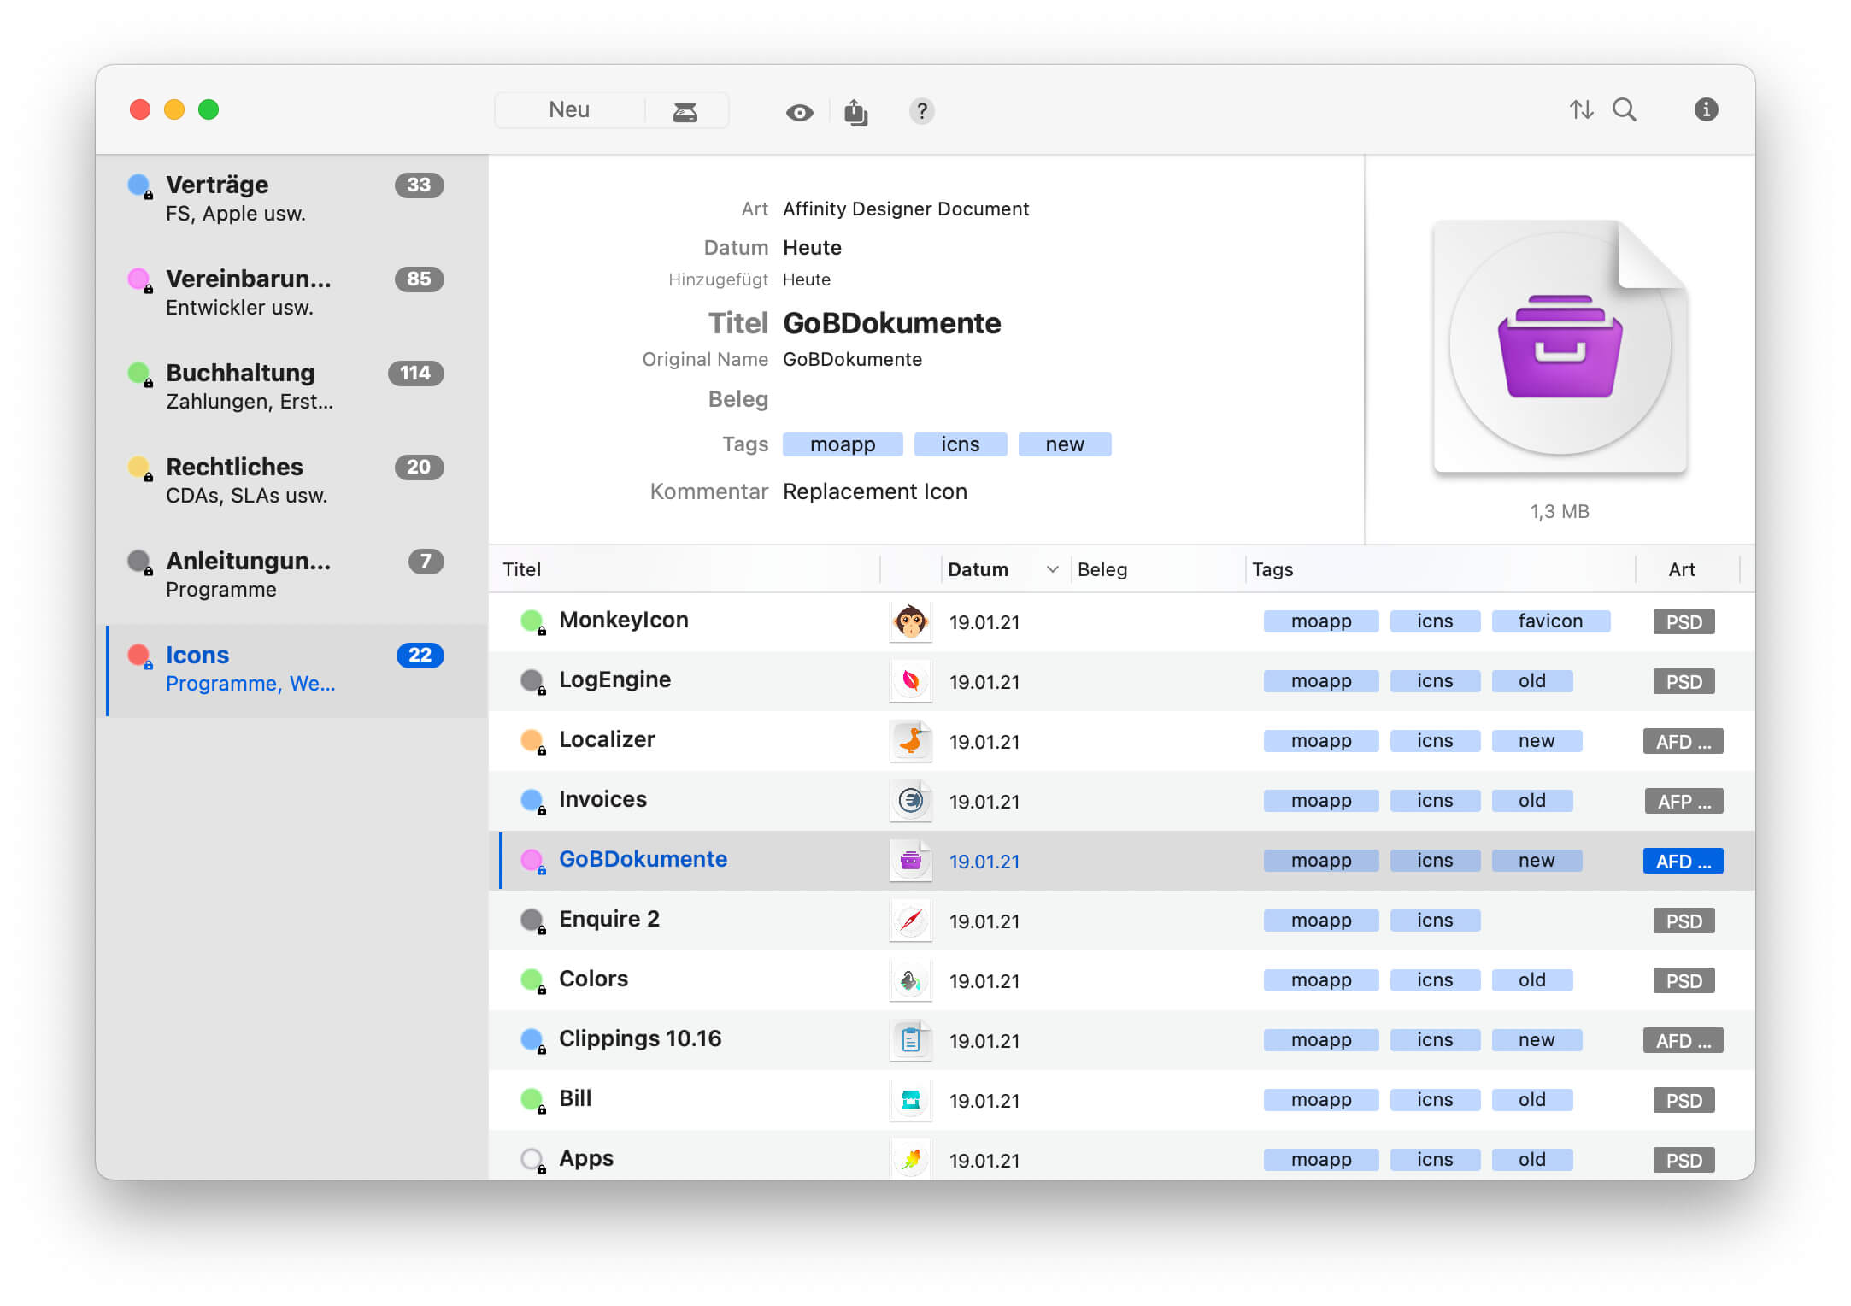Screen dimensions: 1851x1306
Task: Click the scanner icon in toolbar
Action: (x=685, y=111)
